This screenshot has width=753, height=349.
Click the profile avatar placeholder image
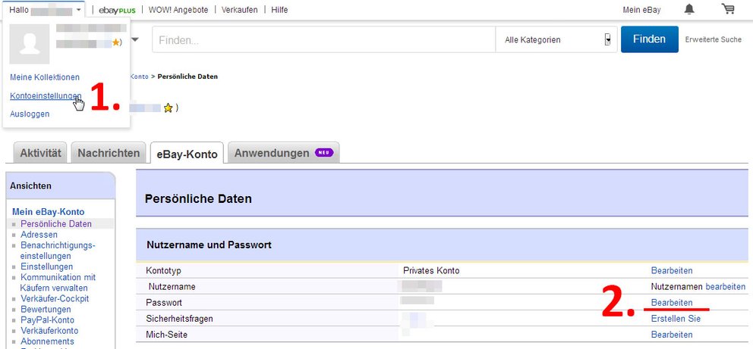30,44
